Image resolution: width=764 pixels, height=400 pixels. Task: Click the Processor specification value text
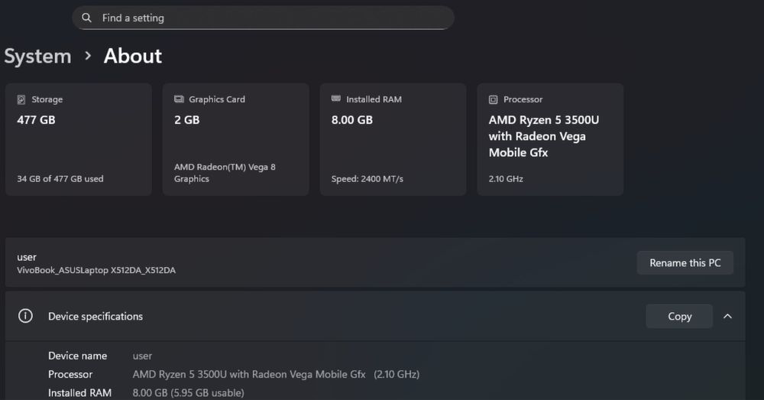[x=276, y=374]
